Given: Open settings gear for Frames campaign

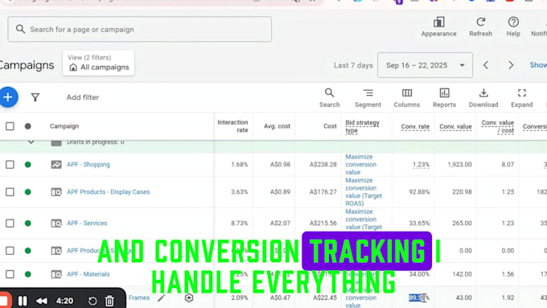Looking at the screenshot, I should (x=189, y=298).
